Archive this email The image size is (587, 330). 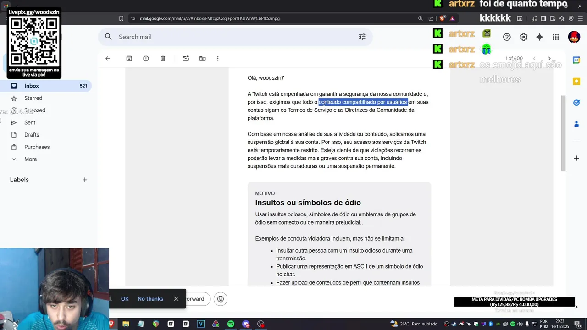pyautogui.click(x=129, y=59)
